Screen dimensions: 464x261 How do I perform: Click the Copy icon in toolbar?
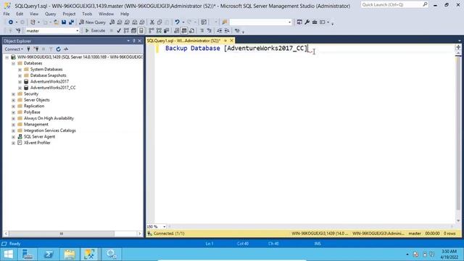click(x=159, y=22)
